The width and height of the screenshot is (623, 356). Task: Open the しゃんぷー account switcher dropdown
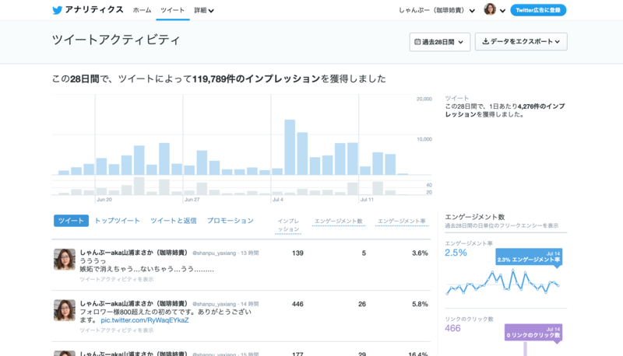pyautogui.click(x=437, y=10)
